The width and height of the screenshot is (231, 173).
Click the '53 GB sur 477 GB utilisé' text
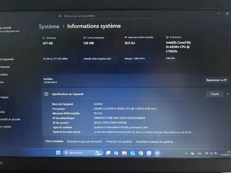(x=55, y=59)
